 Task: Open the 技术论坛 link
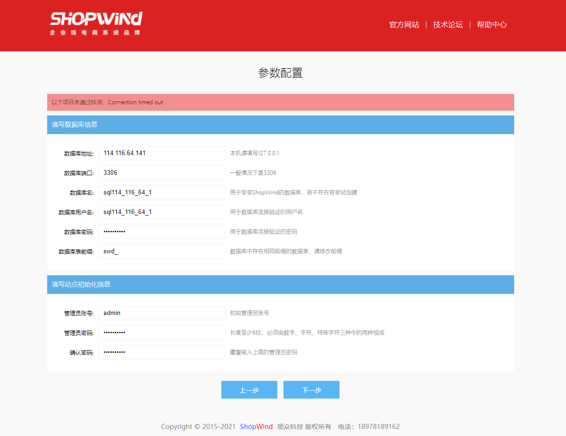pos(448,25)
